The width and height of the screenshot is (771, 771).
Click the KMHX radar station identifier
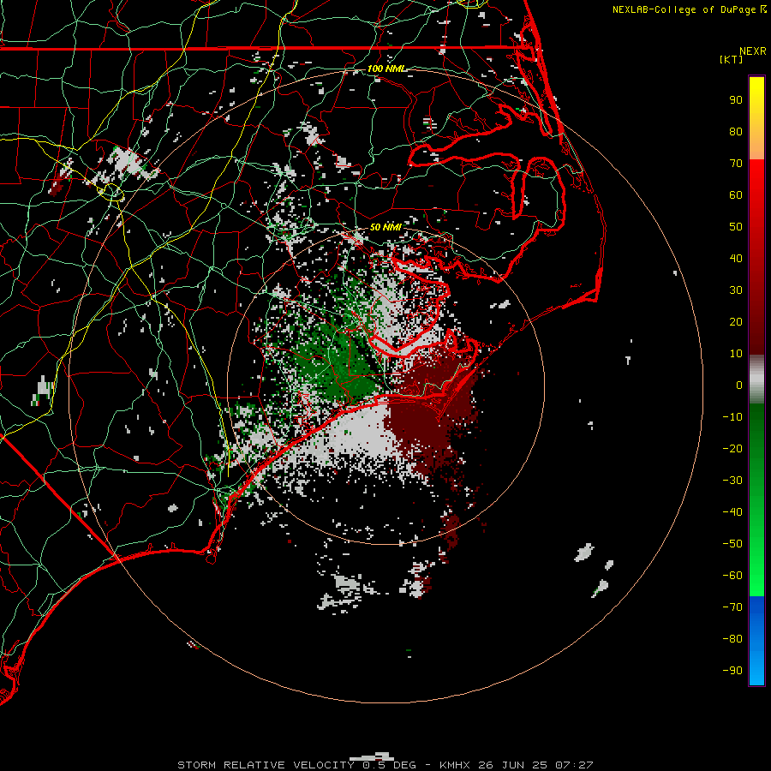[x=454, y=765]
